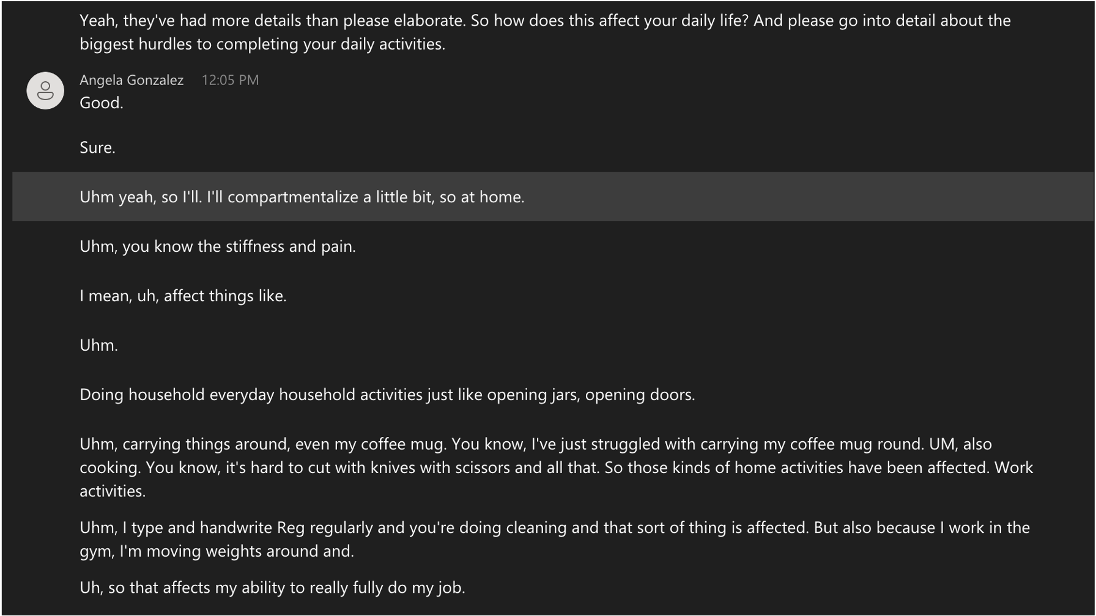Image resolution: width=1096 pixels, height=616 pixels.
Task: Select the 'opening jars, opening doors' line
Action: [x=387, y=395]
